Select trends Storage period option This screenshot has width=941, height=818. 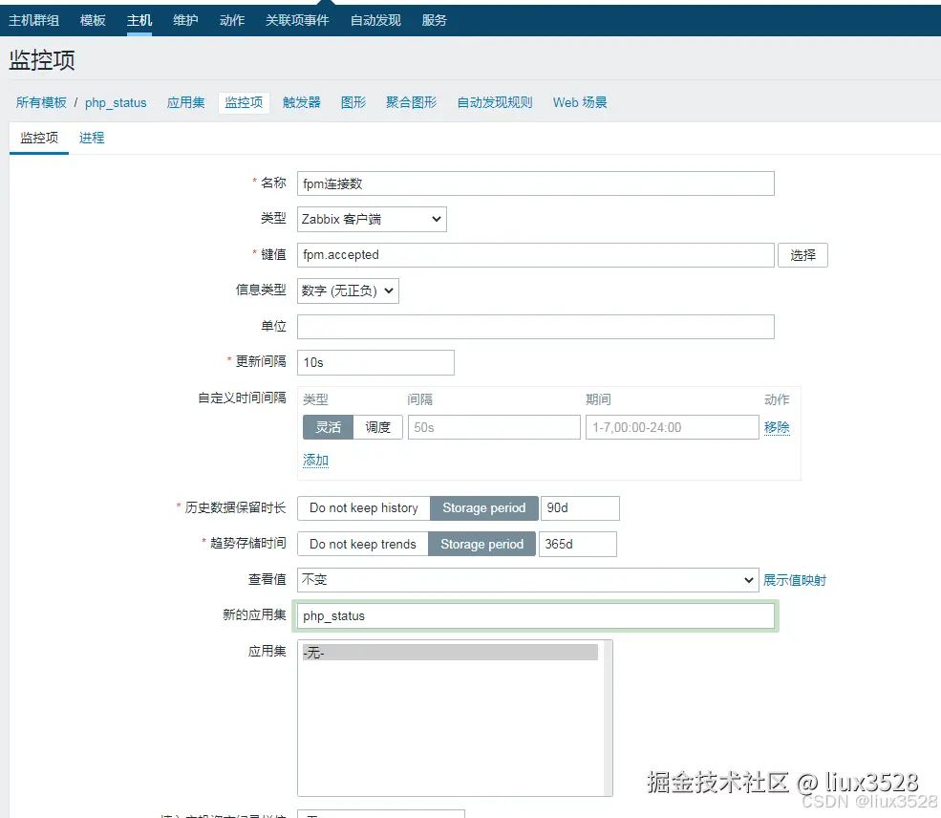(481, 545)
